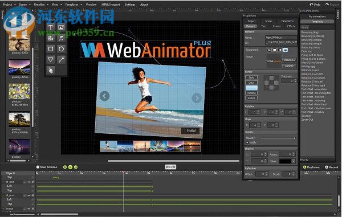Open the Preview menu item

[x=91, y=5]
